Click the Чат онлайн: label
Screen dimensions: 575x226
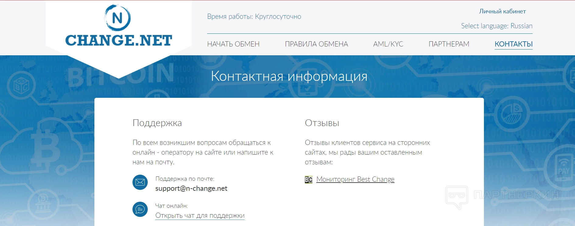[172, 206]
